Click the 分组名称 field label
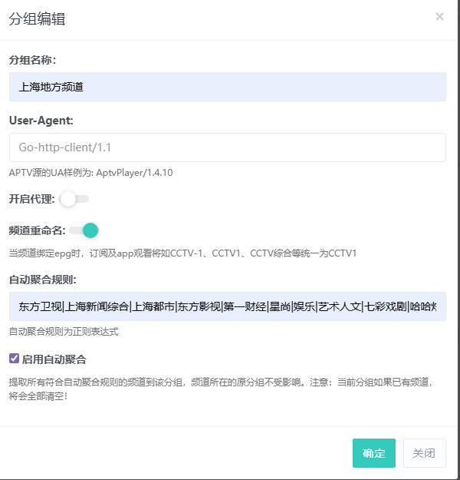 coord(32,59)
